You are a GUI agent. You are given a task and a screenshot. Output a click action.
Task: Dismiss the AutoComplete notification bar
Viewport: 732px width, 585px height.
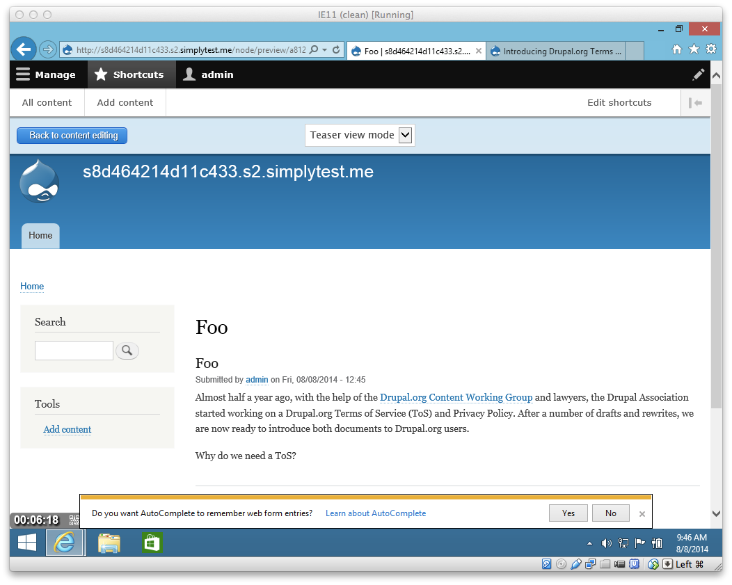pos(642,513)
